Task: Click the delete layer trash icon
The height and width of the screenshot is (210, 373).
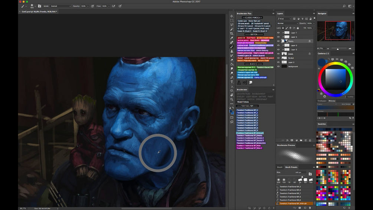Action: pos(310,140)
